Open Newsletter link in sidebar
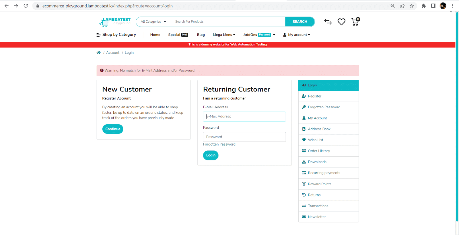459x235 pixels. click(328, 217)
